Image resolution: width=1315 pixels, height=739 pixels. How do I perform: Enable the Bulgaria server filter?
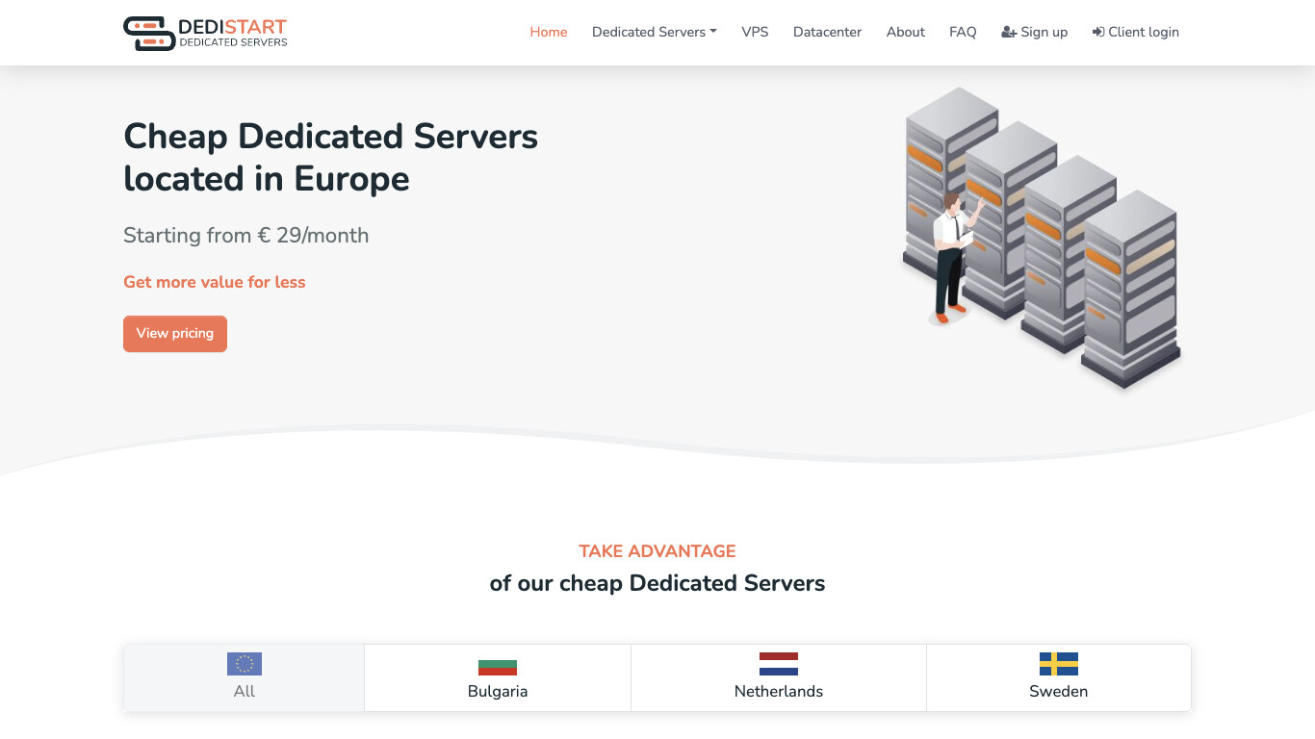click(498, 677)
